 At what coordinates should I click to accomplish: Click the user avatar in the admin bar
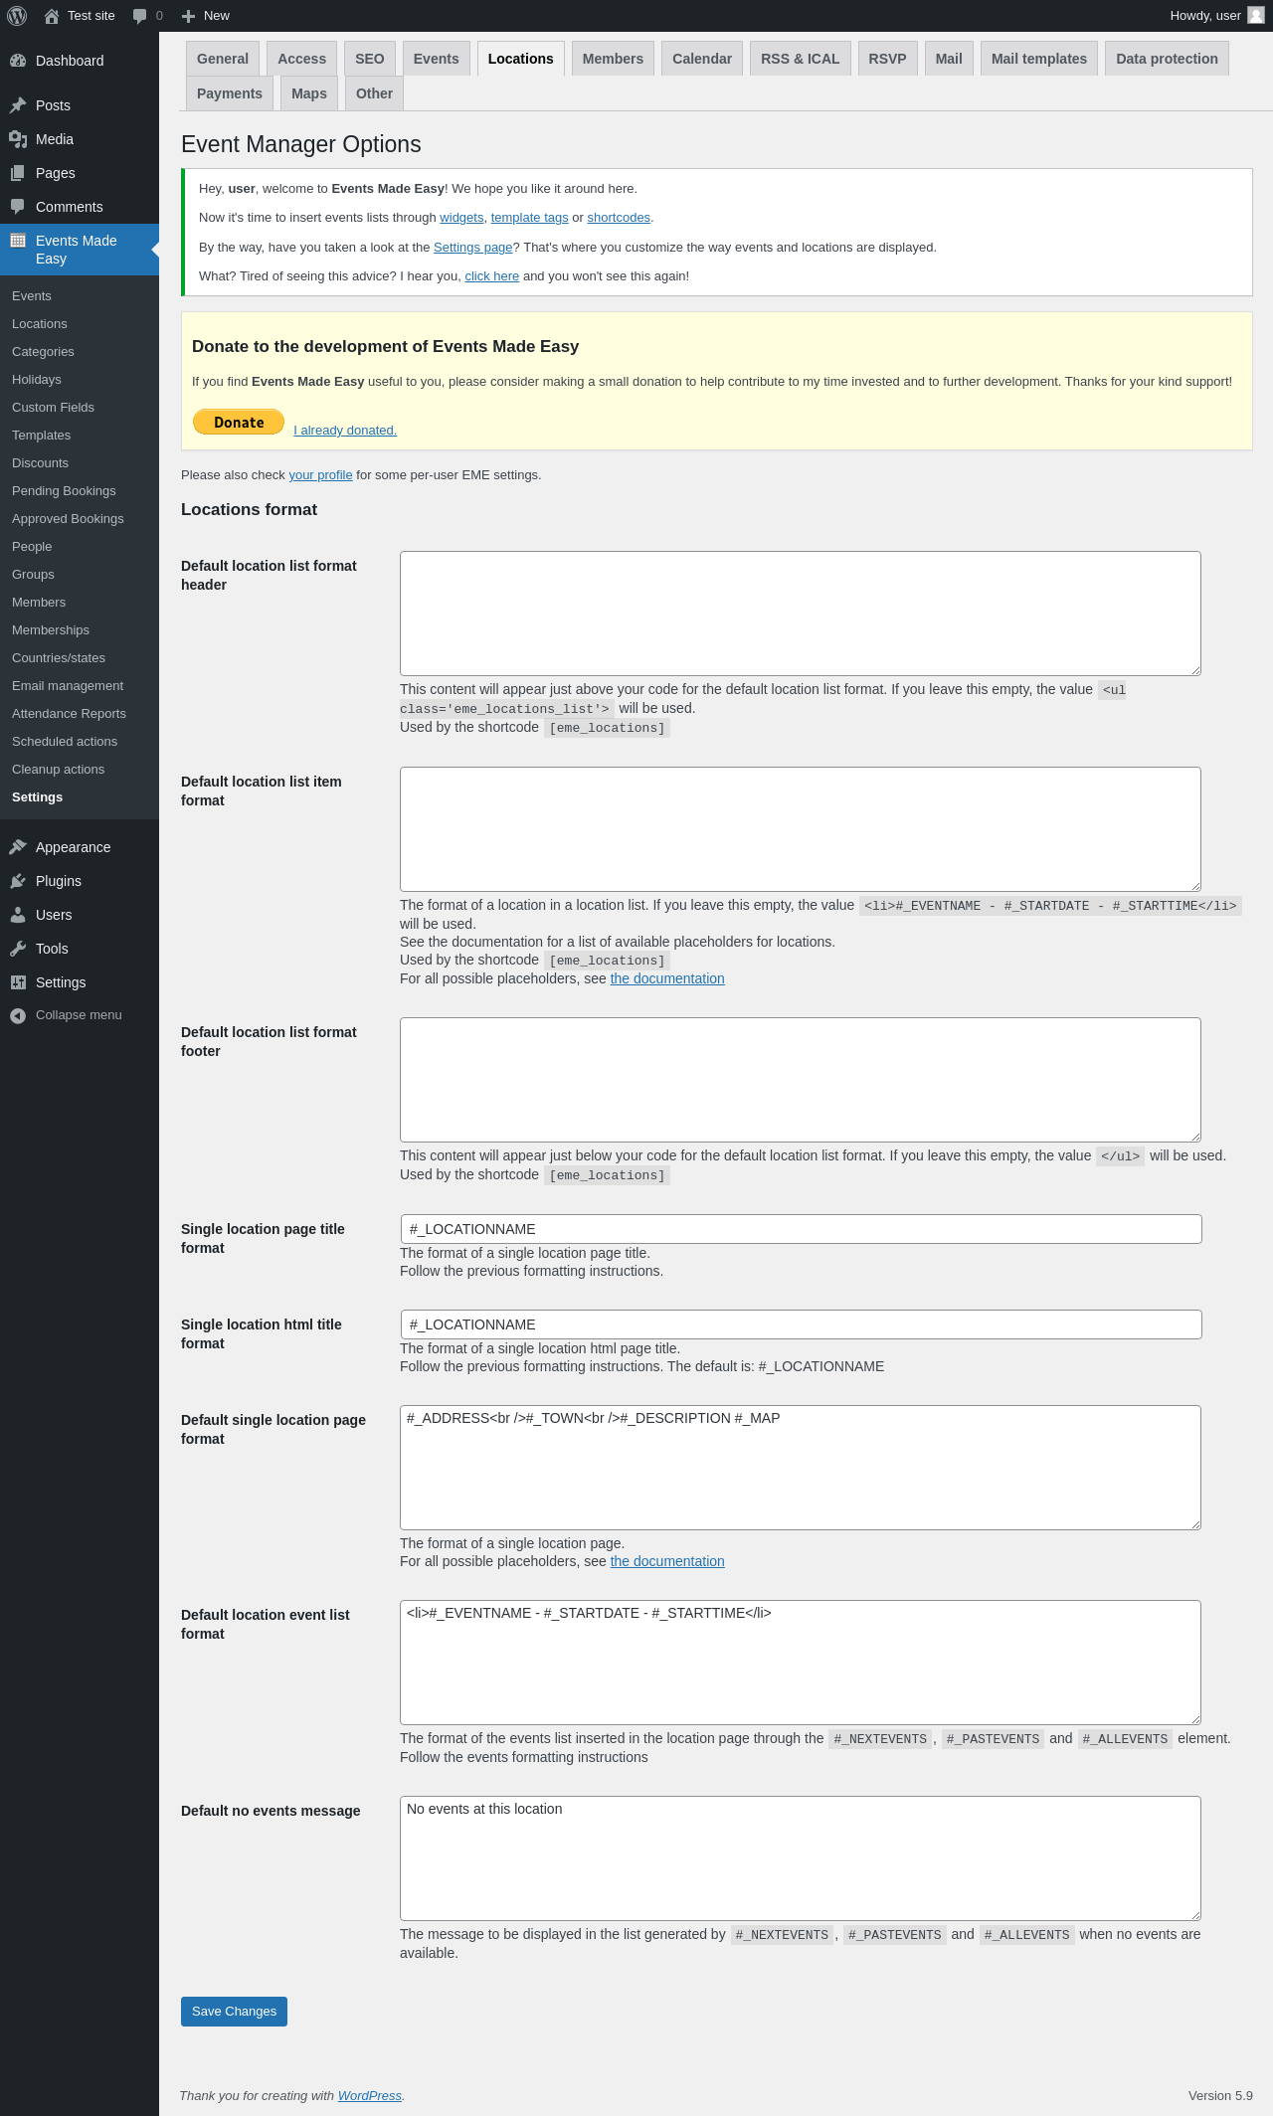1255,16
